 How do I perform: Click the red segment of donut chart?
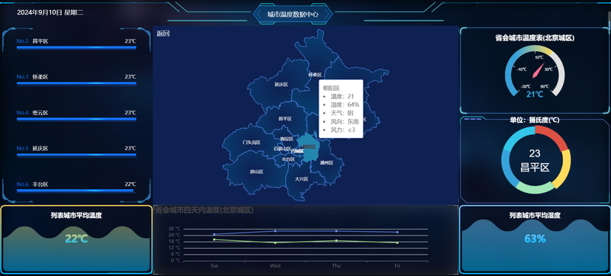pos(553,136)
